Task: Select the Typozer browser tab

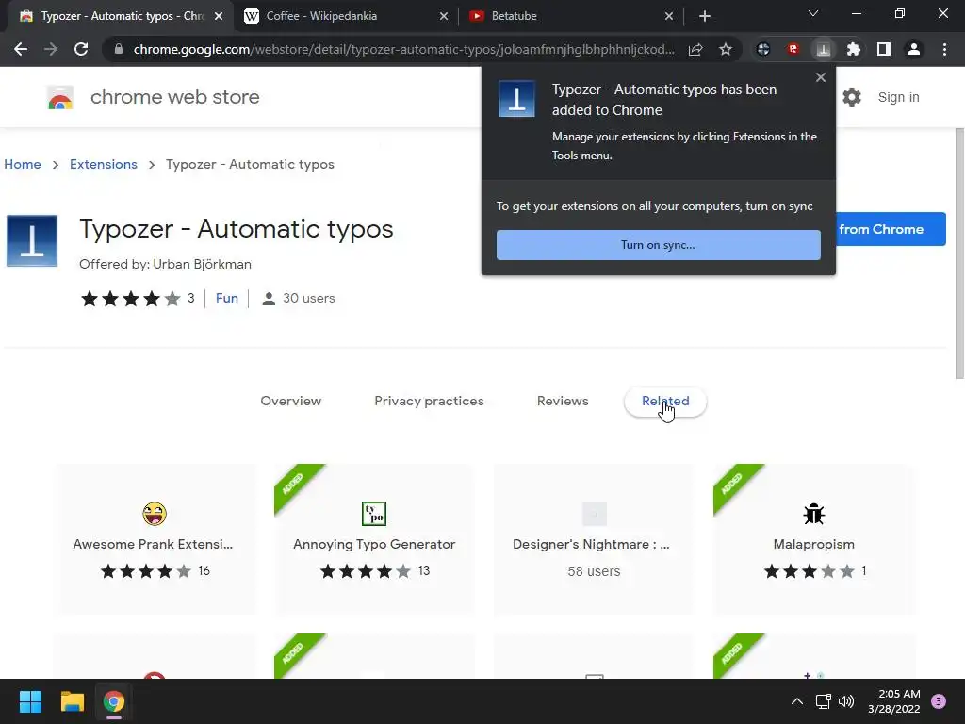Action: [x=120, y=16]
